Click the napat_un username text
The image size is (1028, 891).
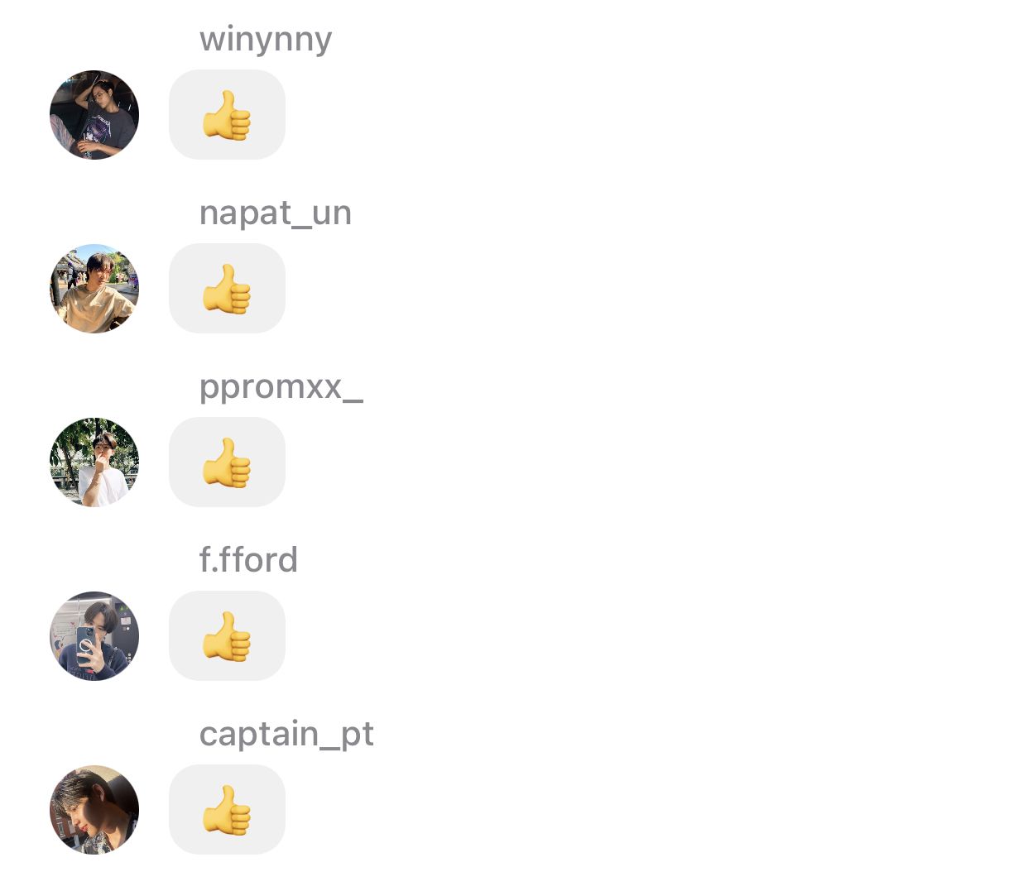pyautogui.click(x=276, y=213)
